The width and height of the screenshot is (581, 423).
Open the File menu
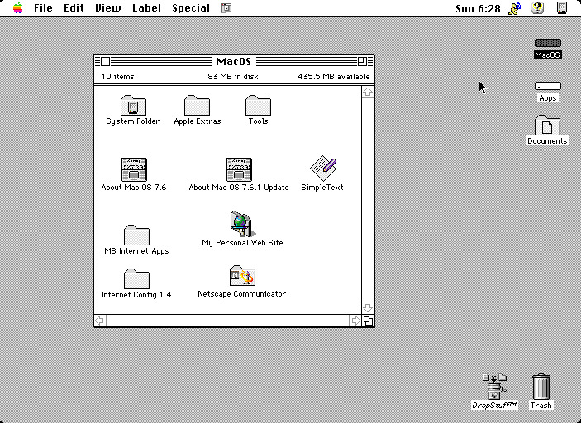tap(43, 8)
